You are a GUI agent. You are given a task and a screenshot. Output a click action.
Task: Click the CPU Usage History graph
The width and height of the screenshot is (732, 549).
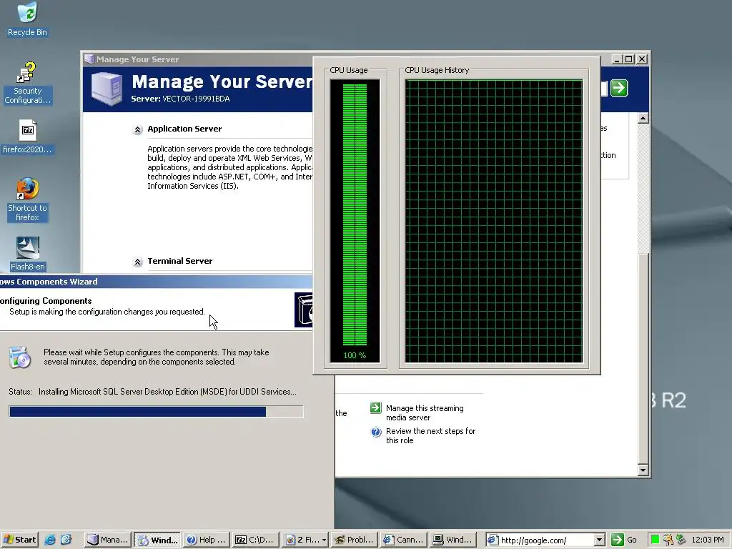(494, 221)
